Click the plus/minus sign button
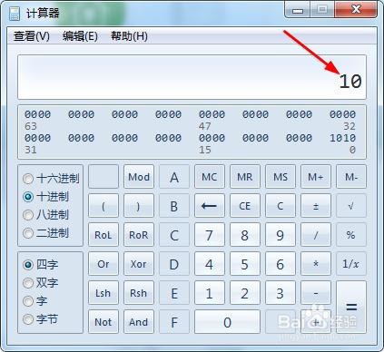 [316, 206]
